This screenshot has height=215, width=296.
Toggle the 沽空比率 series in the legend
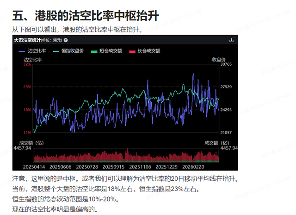click(x=32, y=51)
